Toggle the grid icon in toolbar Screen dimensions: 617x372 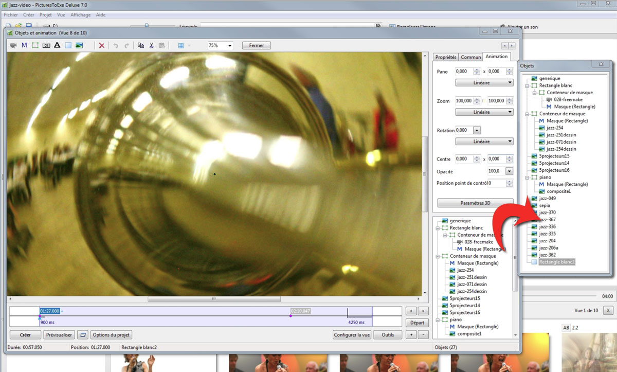point(181,45)
